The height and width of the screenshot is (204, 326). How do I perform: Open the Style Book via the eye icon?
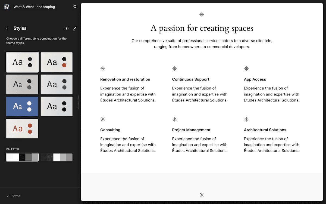(x=66, y=28)
